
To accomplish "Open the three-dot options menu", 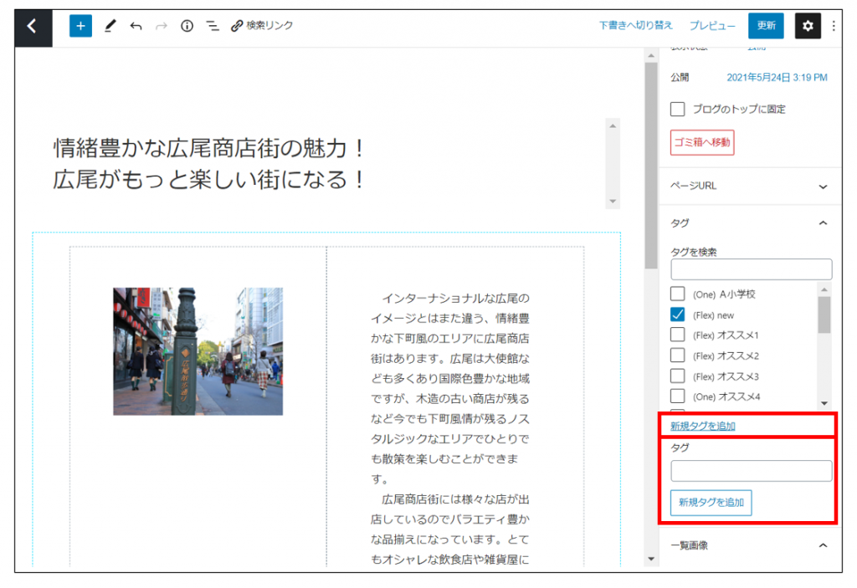I will pyautogui.click(x=834, y=26).
